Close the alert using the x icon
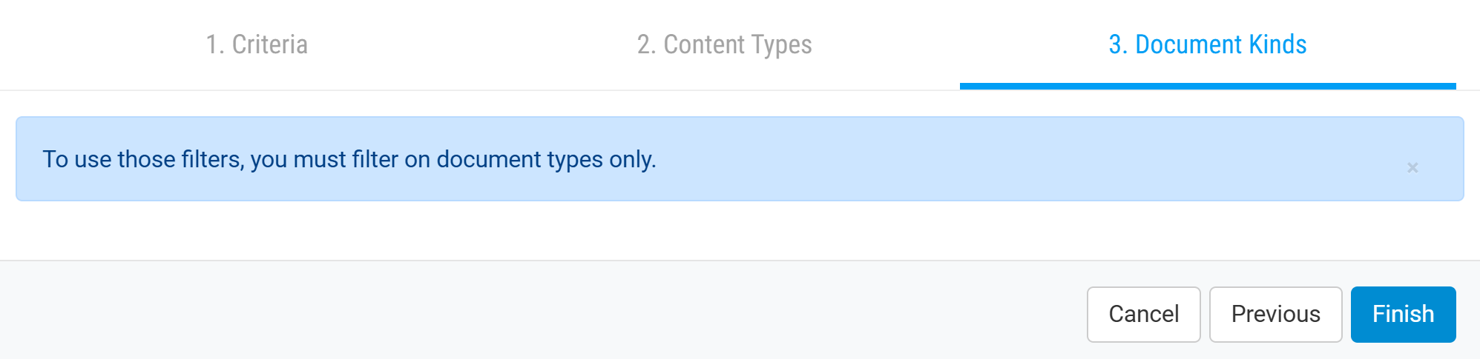 pyautogui.click(x=1412, y=168)
